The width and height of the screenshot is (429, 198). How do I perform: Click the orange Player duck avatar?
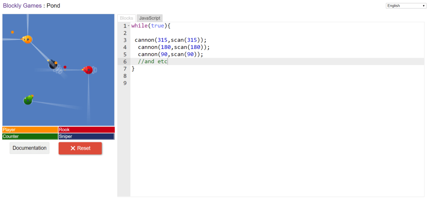point(27,39)
